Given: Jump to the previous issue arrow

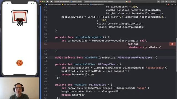Looking at the screenshot, I should [167, 5].
